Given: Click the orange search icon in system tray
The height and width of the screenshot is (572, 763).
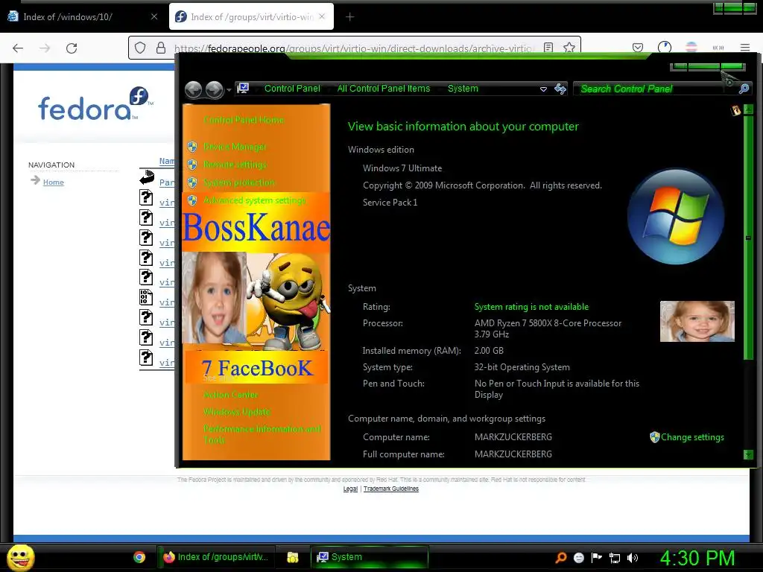Looking at the screenshot, I should click(x=561, y=557).
